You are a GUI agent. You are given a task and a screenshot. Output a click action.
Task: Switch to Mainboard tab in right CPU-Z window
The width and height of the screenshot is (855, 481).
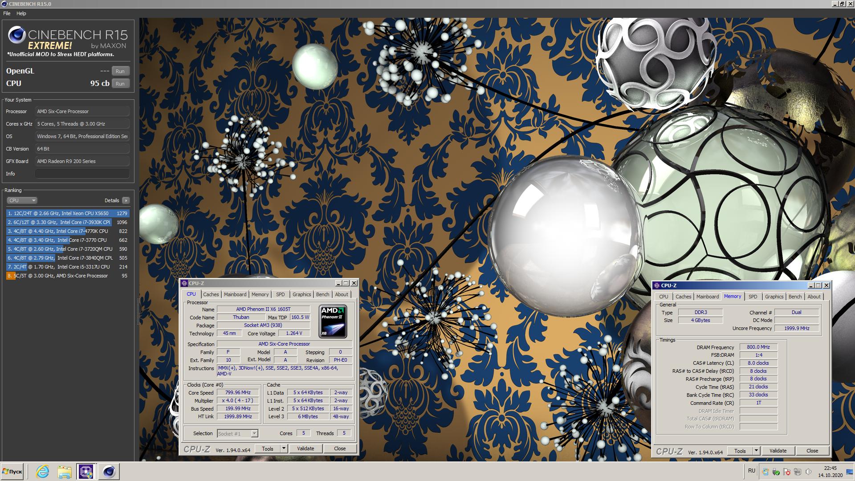coord(708,297)
